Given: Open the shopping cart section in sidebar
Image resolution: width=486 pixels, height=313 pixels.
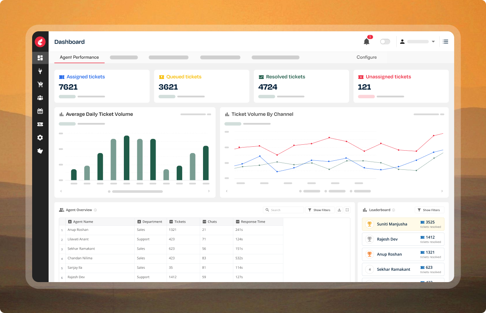Looking at the screenshot, I should 40,85.
